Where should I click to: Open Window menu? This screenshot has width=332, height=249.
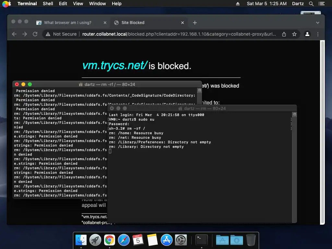tap(97, 4)
